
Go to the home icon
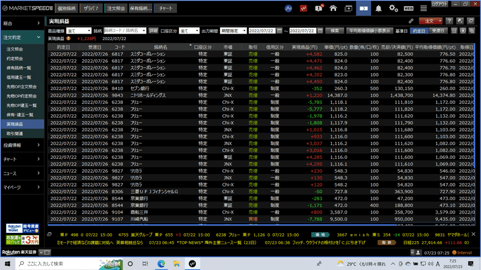(x=333, y=8)
